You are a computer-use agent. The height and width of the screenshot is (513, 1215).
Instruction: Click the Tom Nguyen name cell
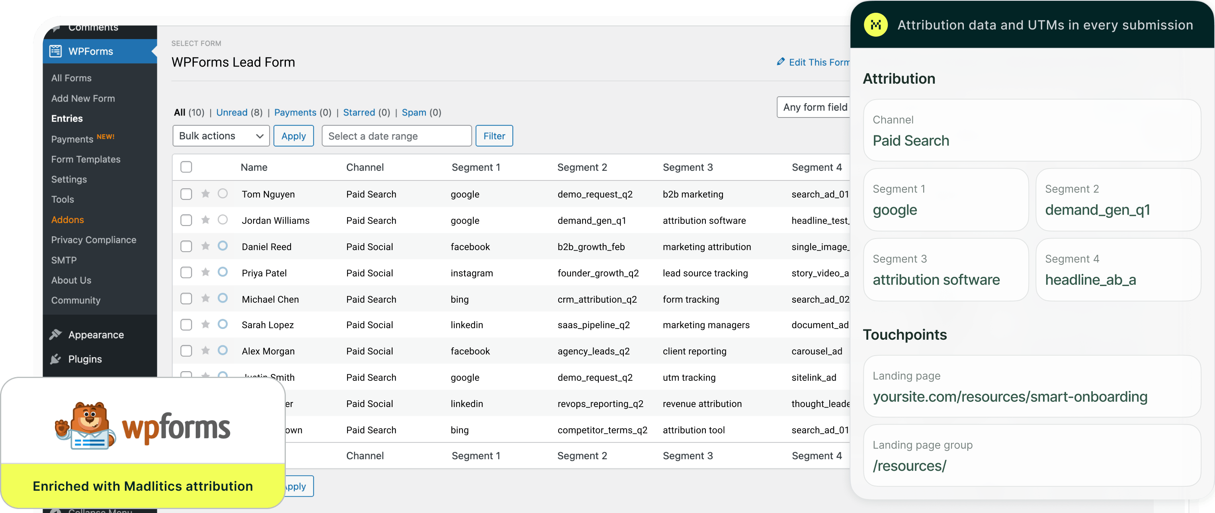268,194
